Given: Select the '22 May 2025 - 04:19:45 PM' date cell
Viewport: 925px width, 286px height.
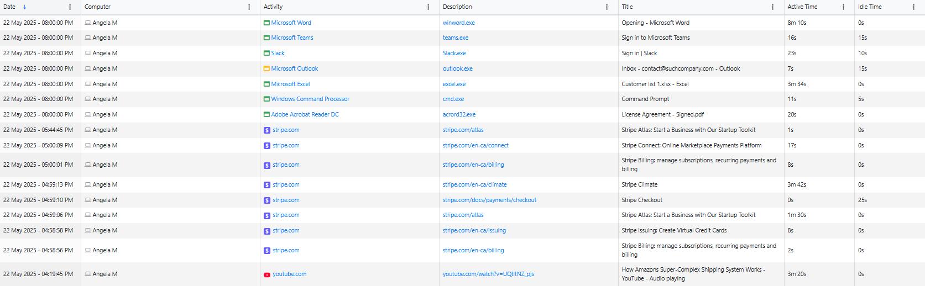Looking at the screenshot, I should click(x=38, y=274).
